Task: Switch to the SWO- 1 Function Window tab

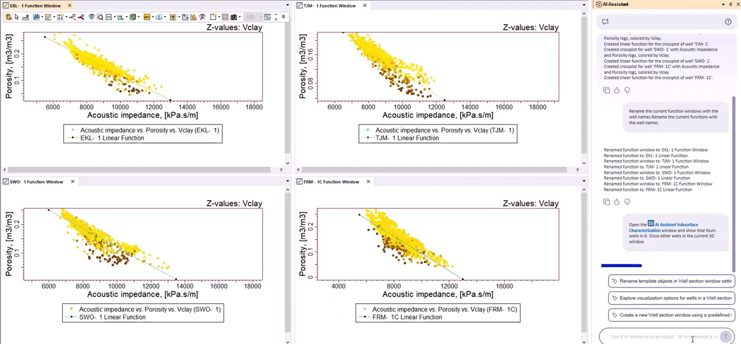Action: (x=36, y=182)
